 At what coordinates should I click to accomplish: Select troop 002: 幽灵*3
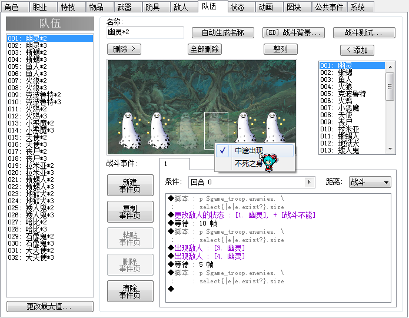point(49,45)
